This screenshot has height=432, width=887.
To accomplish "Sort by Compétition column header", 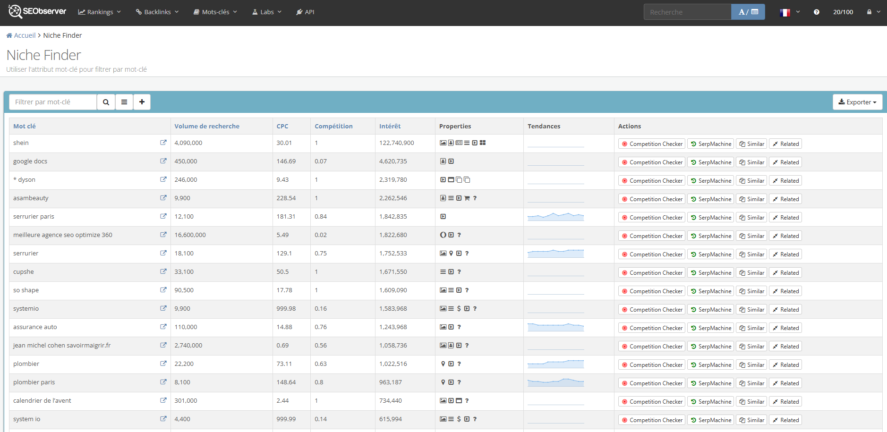I will tap(333, 126).
